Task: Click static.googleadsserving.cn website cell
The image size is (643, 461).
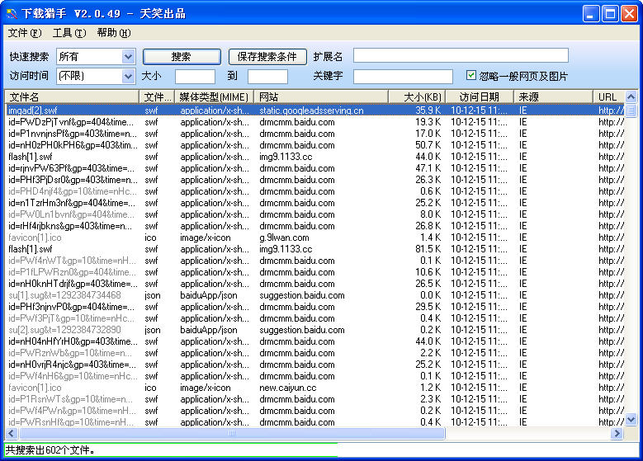Action: (311, 111)
